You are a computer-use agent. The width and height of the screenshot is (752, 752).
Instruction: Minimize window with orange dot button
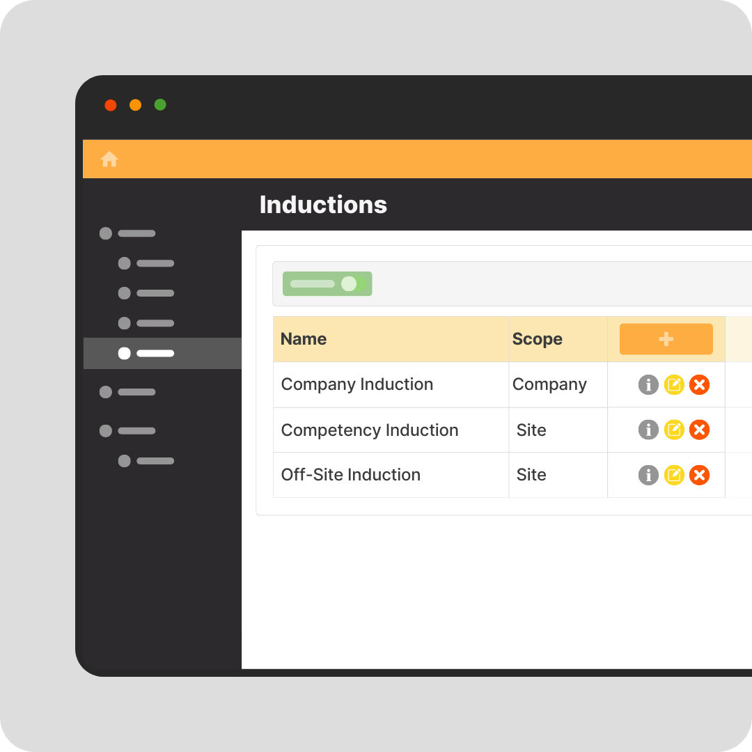coord(135,105)
